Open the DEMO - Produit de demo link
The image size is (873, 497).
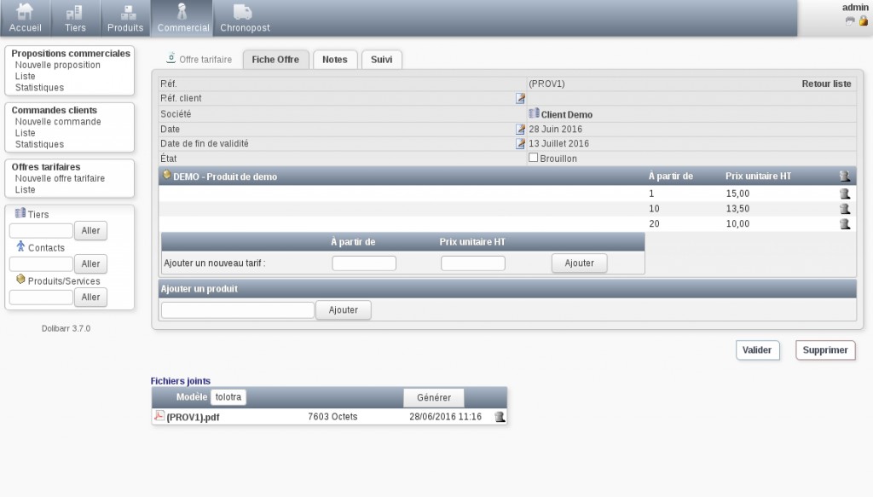pos(225,176)
